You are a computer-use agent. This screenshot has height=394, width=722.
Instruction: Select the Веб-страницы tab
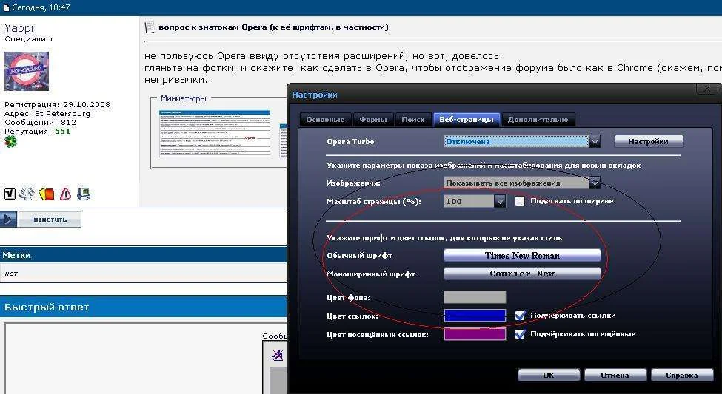point(467,120)
